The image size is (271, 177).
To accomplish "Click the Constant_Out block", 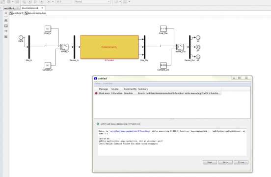I will [x=163, y=65].
